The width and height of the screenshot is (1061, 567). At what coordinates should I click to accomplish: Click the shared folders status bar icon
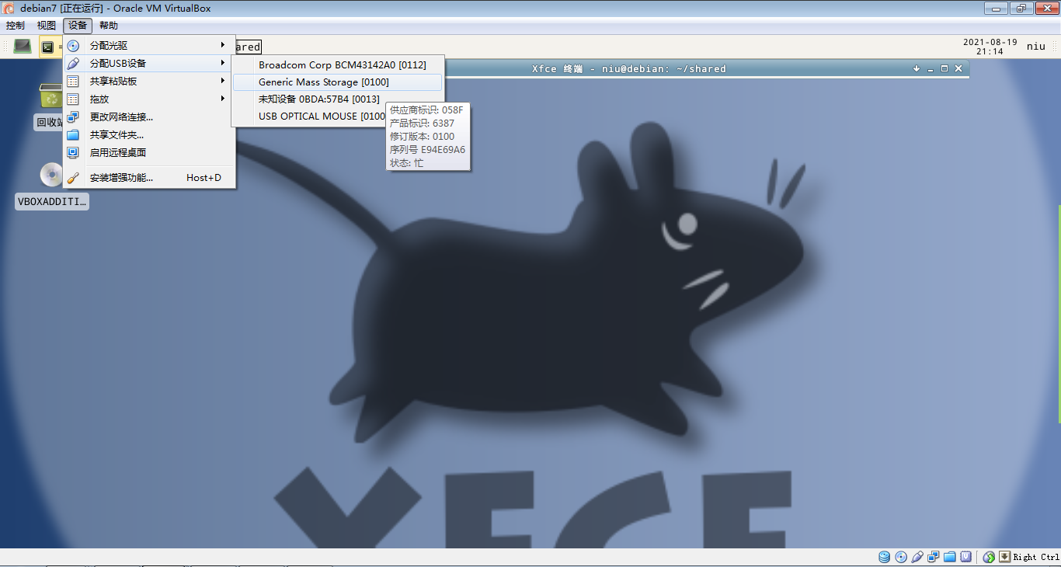point(949,557)
